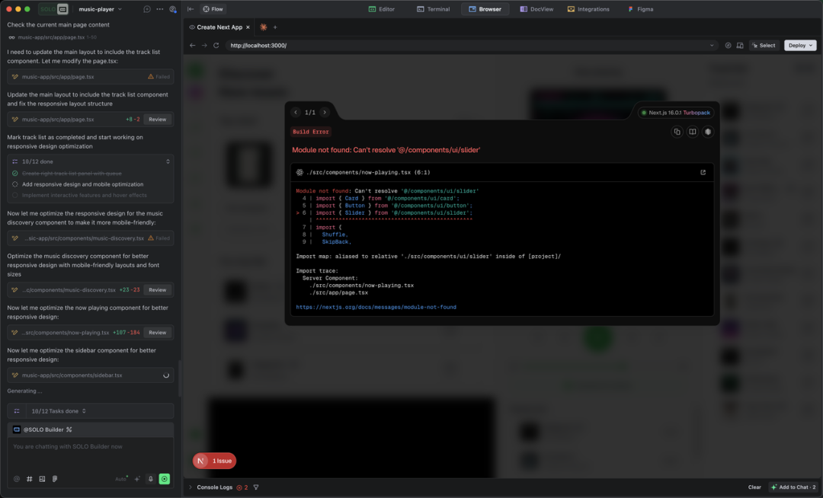Click the microphone voice input icon
The width and height of the screenshot is (823, 498).
(150, 479)
